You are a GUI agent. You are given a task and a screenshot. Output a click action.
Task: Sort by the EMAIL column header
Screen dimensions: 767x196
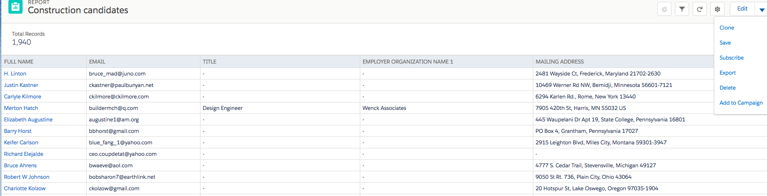[x=97, y=62]
